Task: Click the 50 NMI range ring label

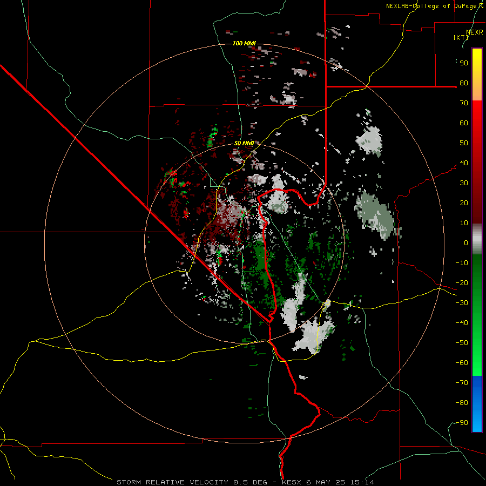Action: pos(244,143)
